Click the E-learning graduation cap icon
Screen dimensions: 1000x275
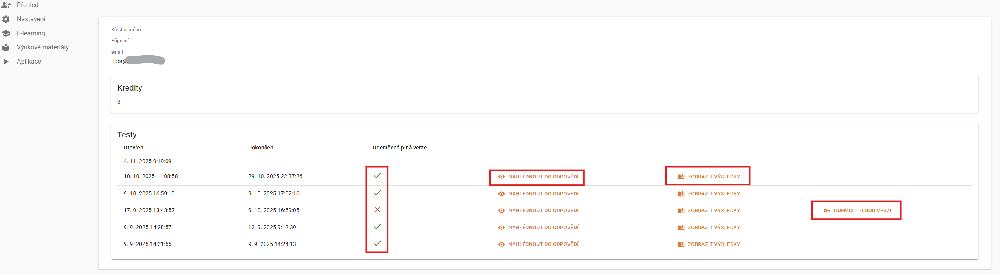(6, 33)
